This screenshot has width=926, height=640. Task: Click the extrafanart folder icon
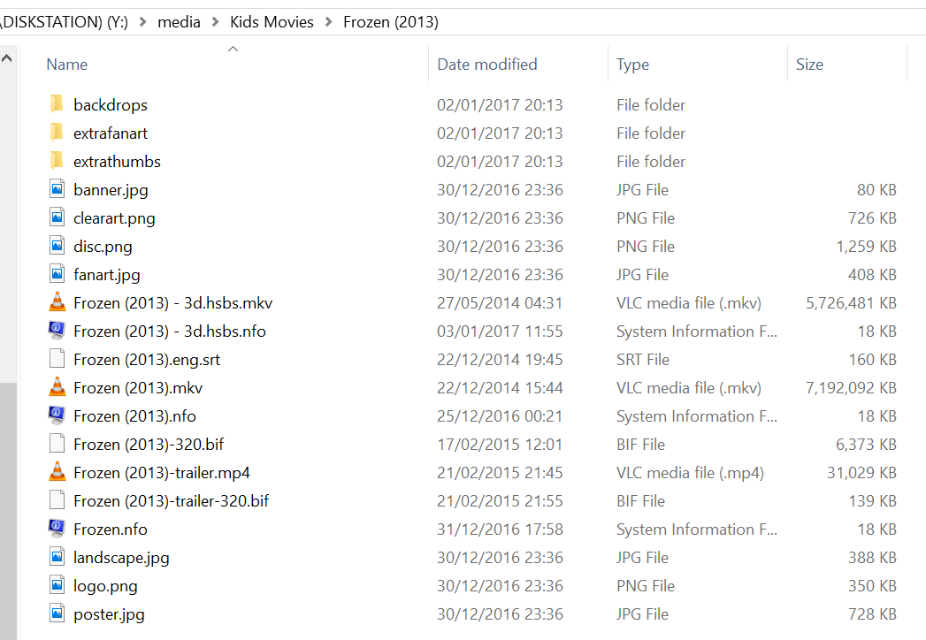pos(57,133)
